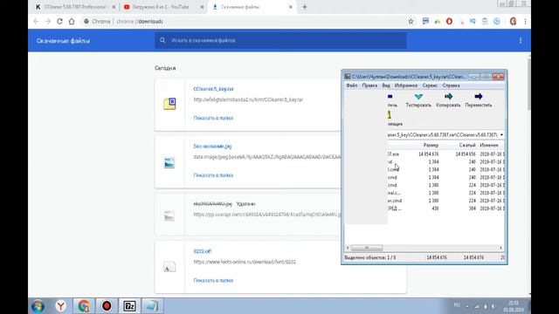Switch to Chrome in the taskbar

coord(84,306)
